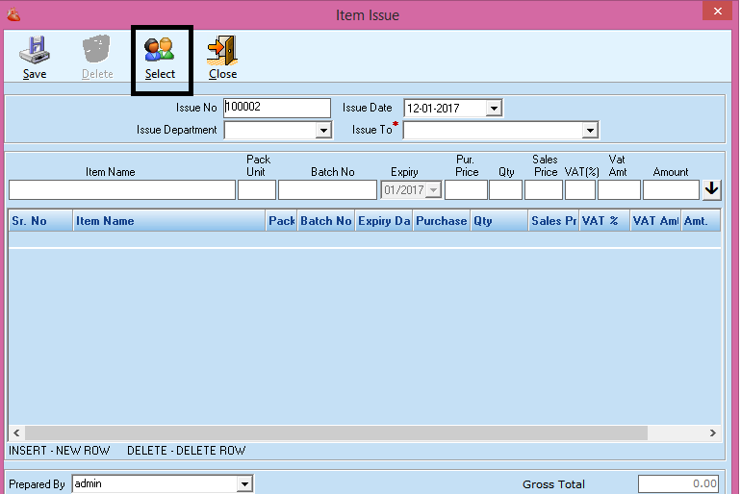This screenshot has width=741, height=494.
Task: Click the down arrow add-item button
Action: pos(711,189)
